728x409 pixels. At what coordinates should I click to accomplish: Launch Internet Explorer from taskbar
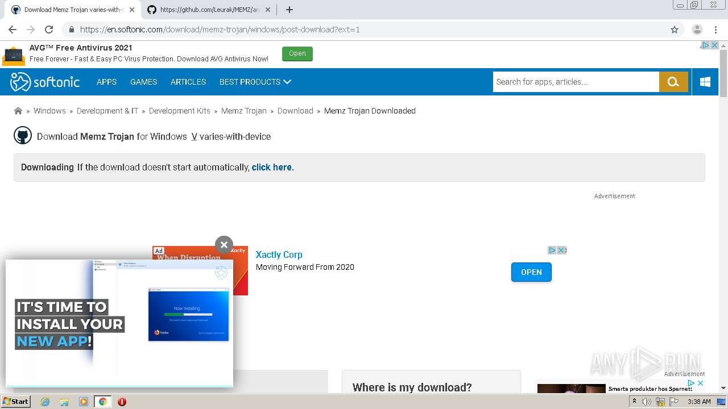point(45,402)
